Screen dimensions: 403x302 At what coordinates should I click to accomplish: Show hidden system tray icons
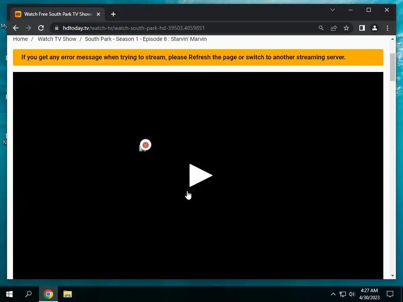tap(333, 294)
